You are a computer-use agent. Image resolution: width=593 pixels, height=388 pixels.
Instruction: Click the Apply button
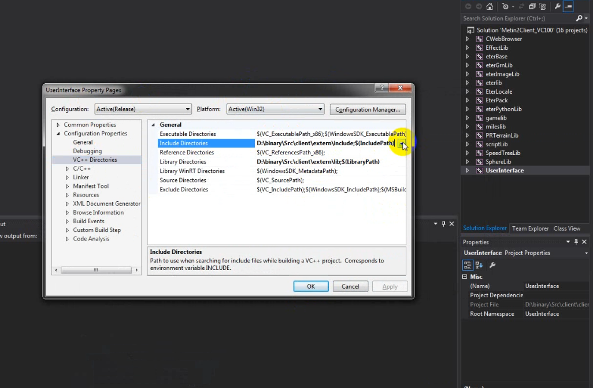(390, 287)
